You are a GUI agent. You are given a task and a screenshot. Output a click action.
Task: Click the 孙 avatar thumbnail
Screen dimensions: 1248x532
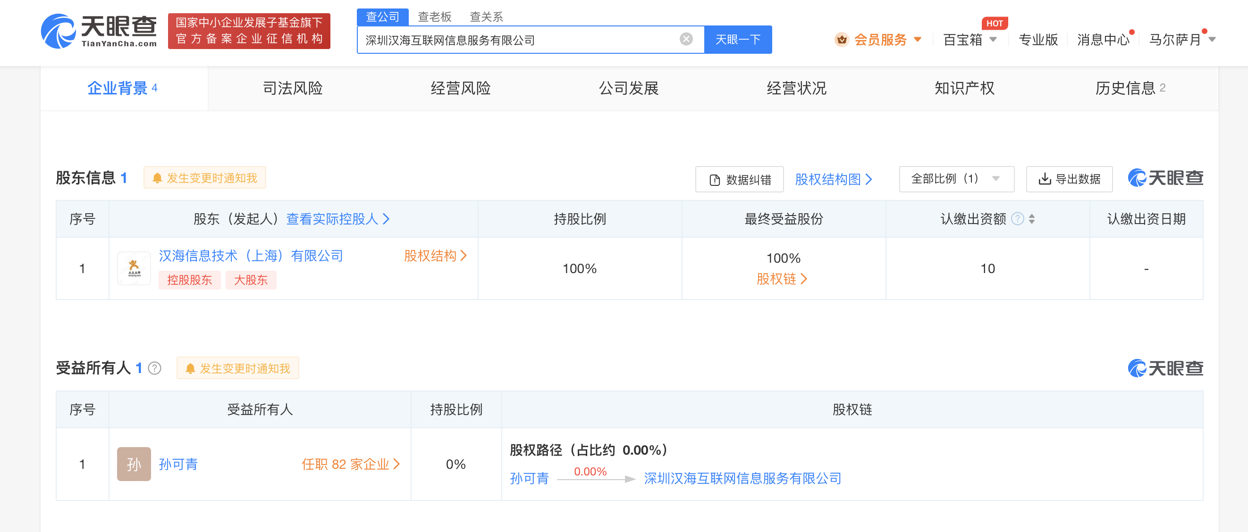click(134, 464)
